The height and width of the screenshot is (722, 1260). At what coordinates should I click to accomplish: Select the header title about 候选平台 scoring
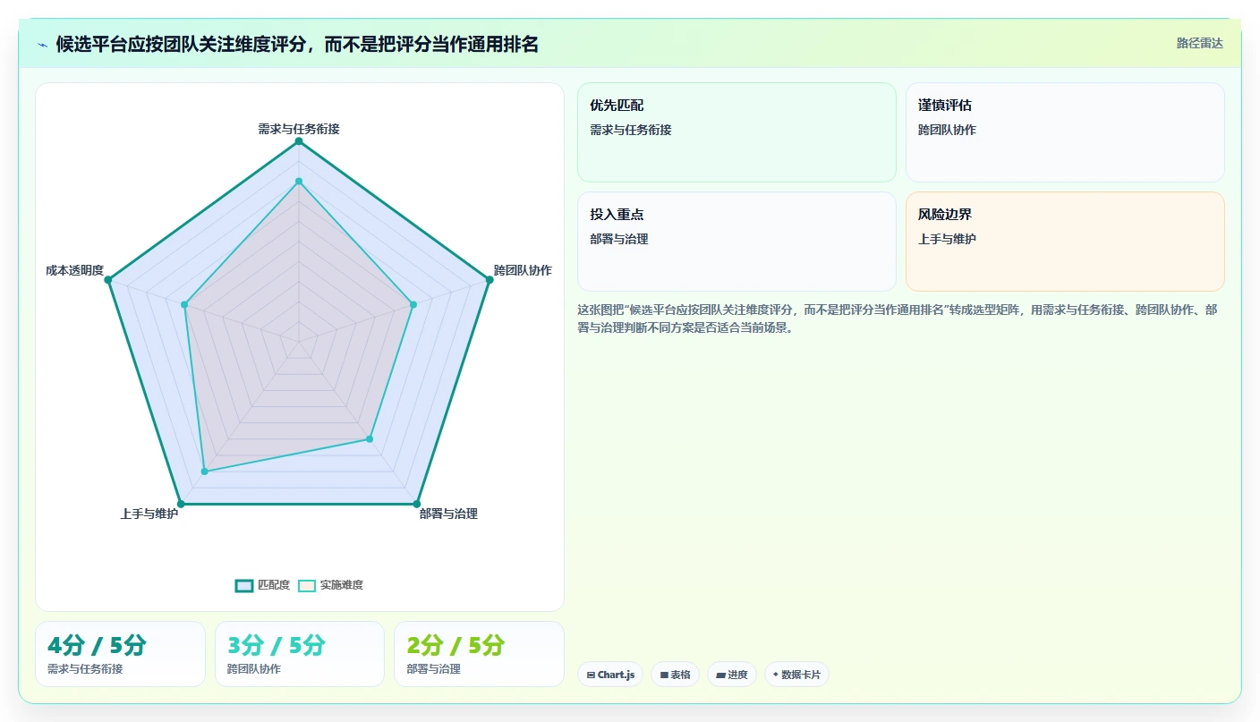297,44
